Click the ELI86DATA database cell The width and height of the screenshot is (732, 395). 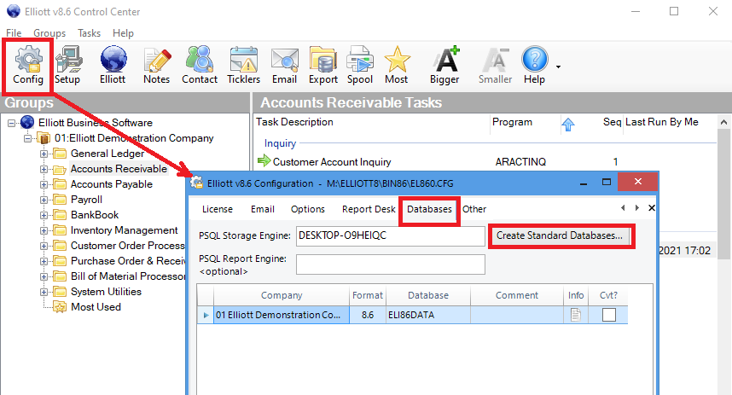428,315
